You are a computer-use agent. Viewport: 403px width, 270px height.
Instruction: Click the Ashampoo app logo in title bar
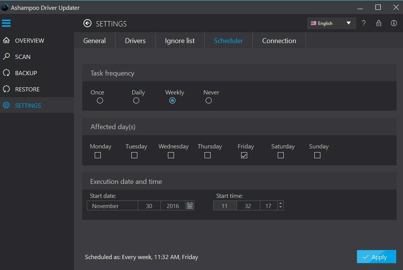(5, 8)
